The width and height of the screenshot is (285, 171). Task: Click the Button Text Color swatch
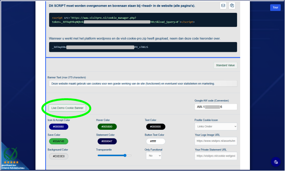156,141
